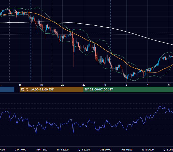Click the hour label 4 on the time axis
173x152 pixels.
pyautogui.click(x=148, y=85)
